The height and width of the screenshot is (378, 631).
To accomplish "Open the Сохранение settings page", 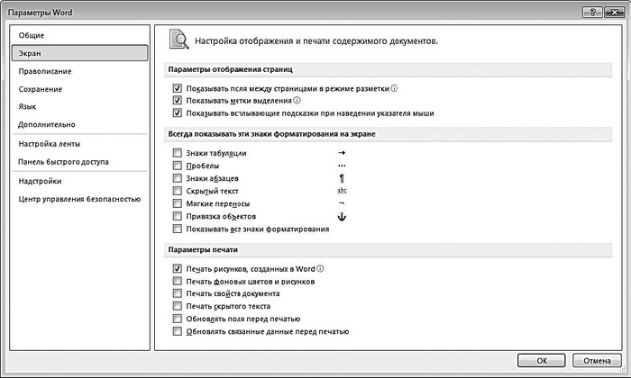I will pos(79,89).
